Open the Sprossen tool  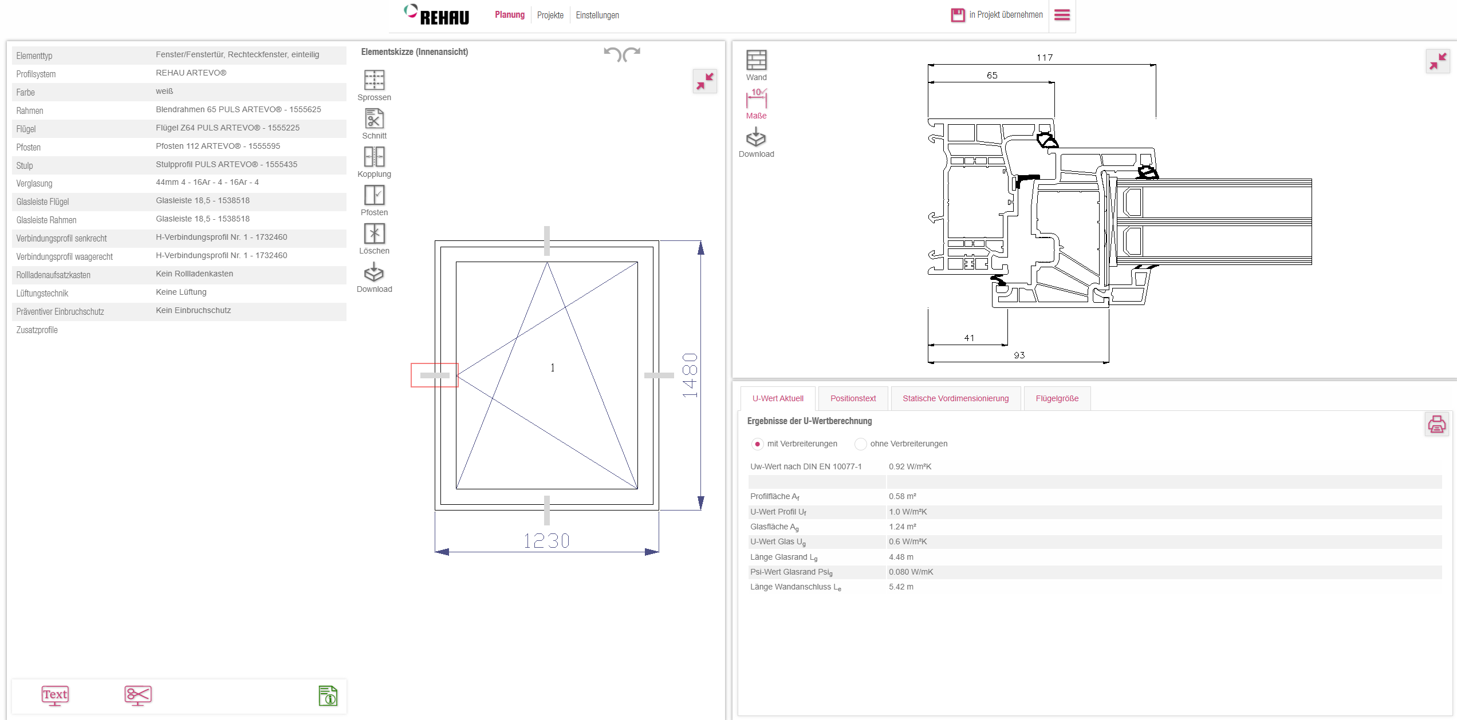(374, 85)
